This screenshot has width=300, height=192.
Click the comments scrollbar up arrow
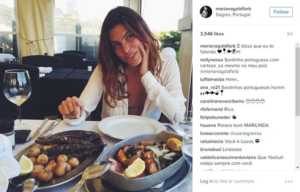[x=298, y=45]
